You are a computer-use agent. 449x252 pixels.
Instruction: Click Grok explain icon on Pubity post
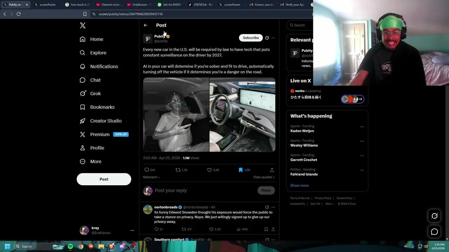point(267,38)
